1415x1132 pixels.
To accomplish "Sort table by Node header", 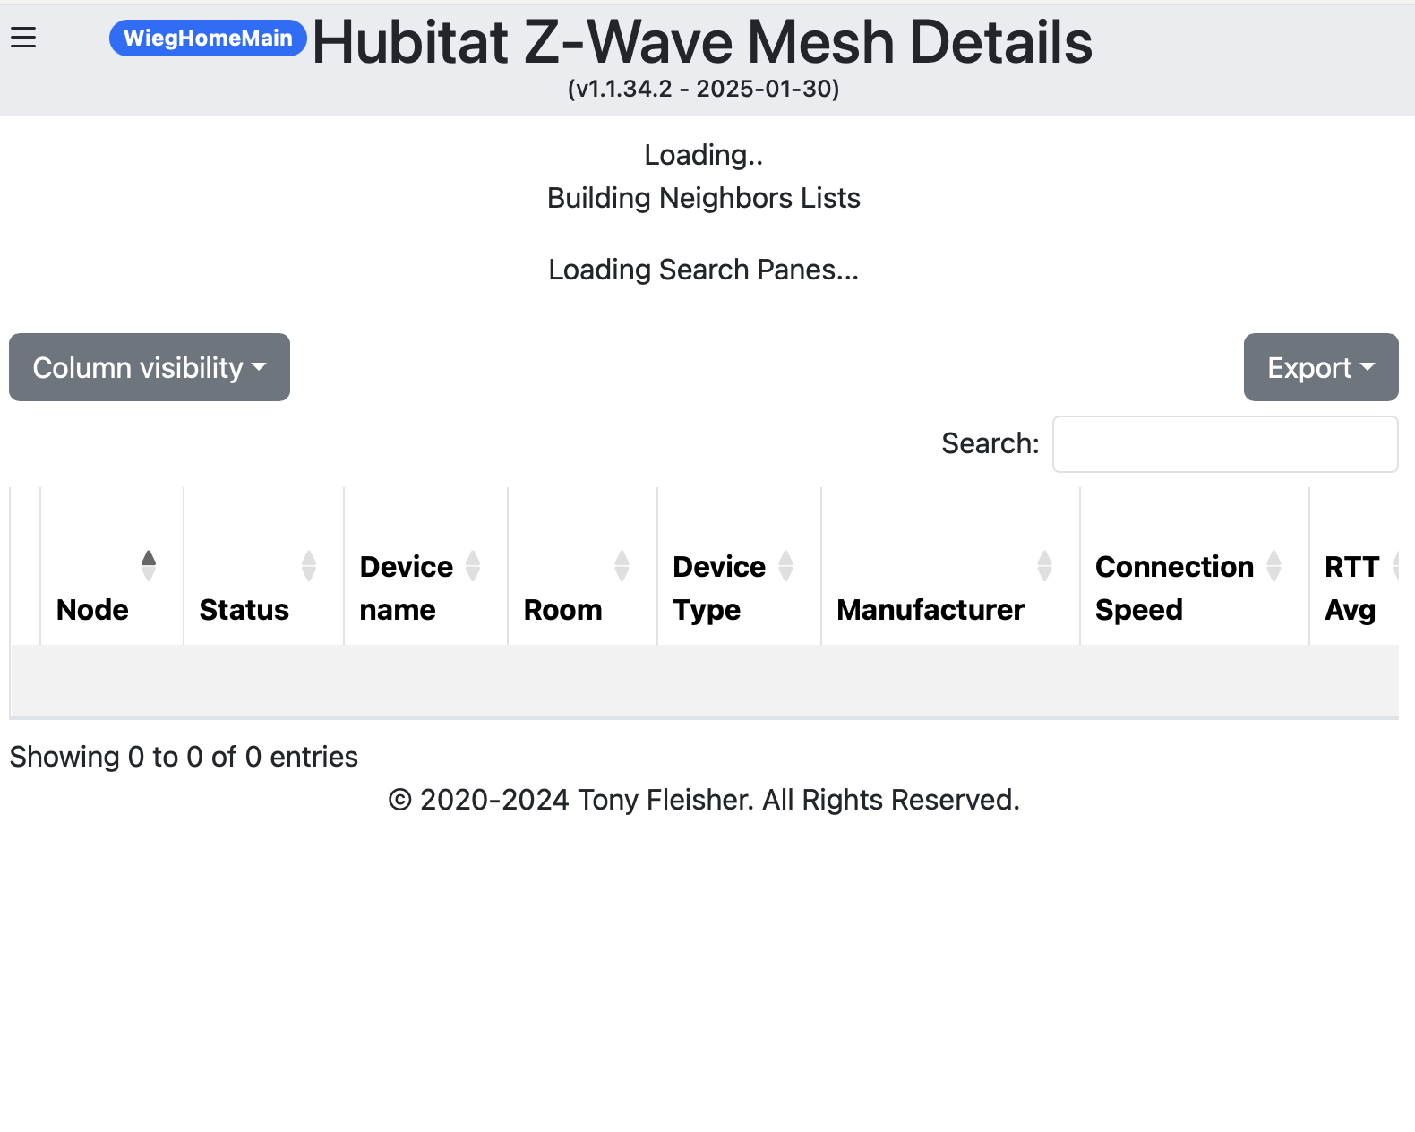I will coord(92,610).
